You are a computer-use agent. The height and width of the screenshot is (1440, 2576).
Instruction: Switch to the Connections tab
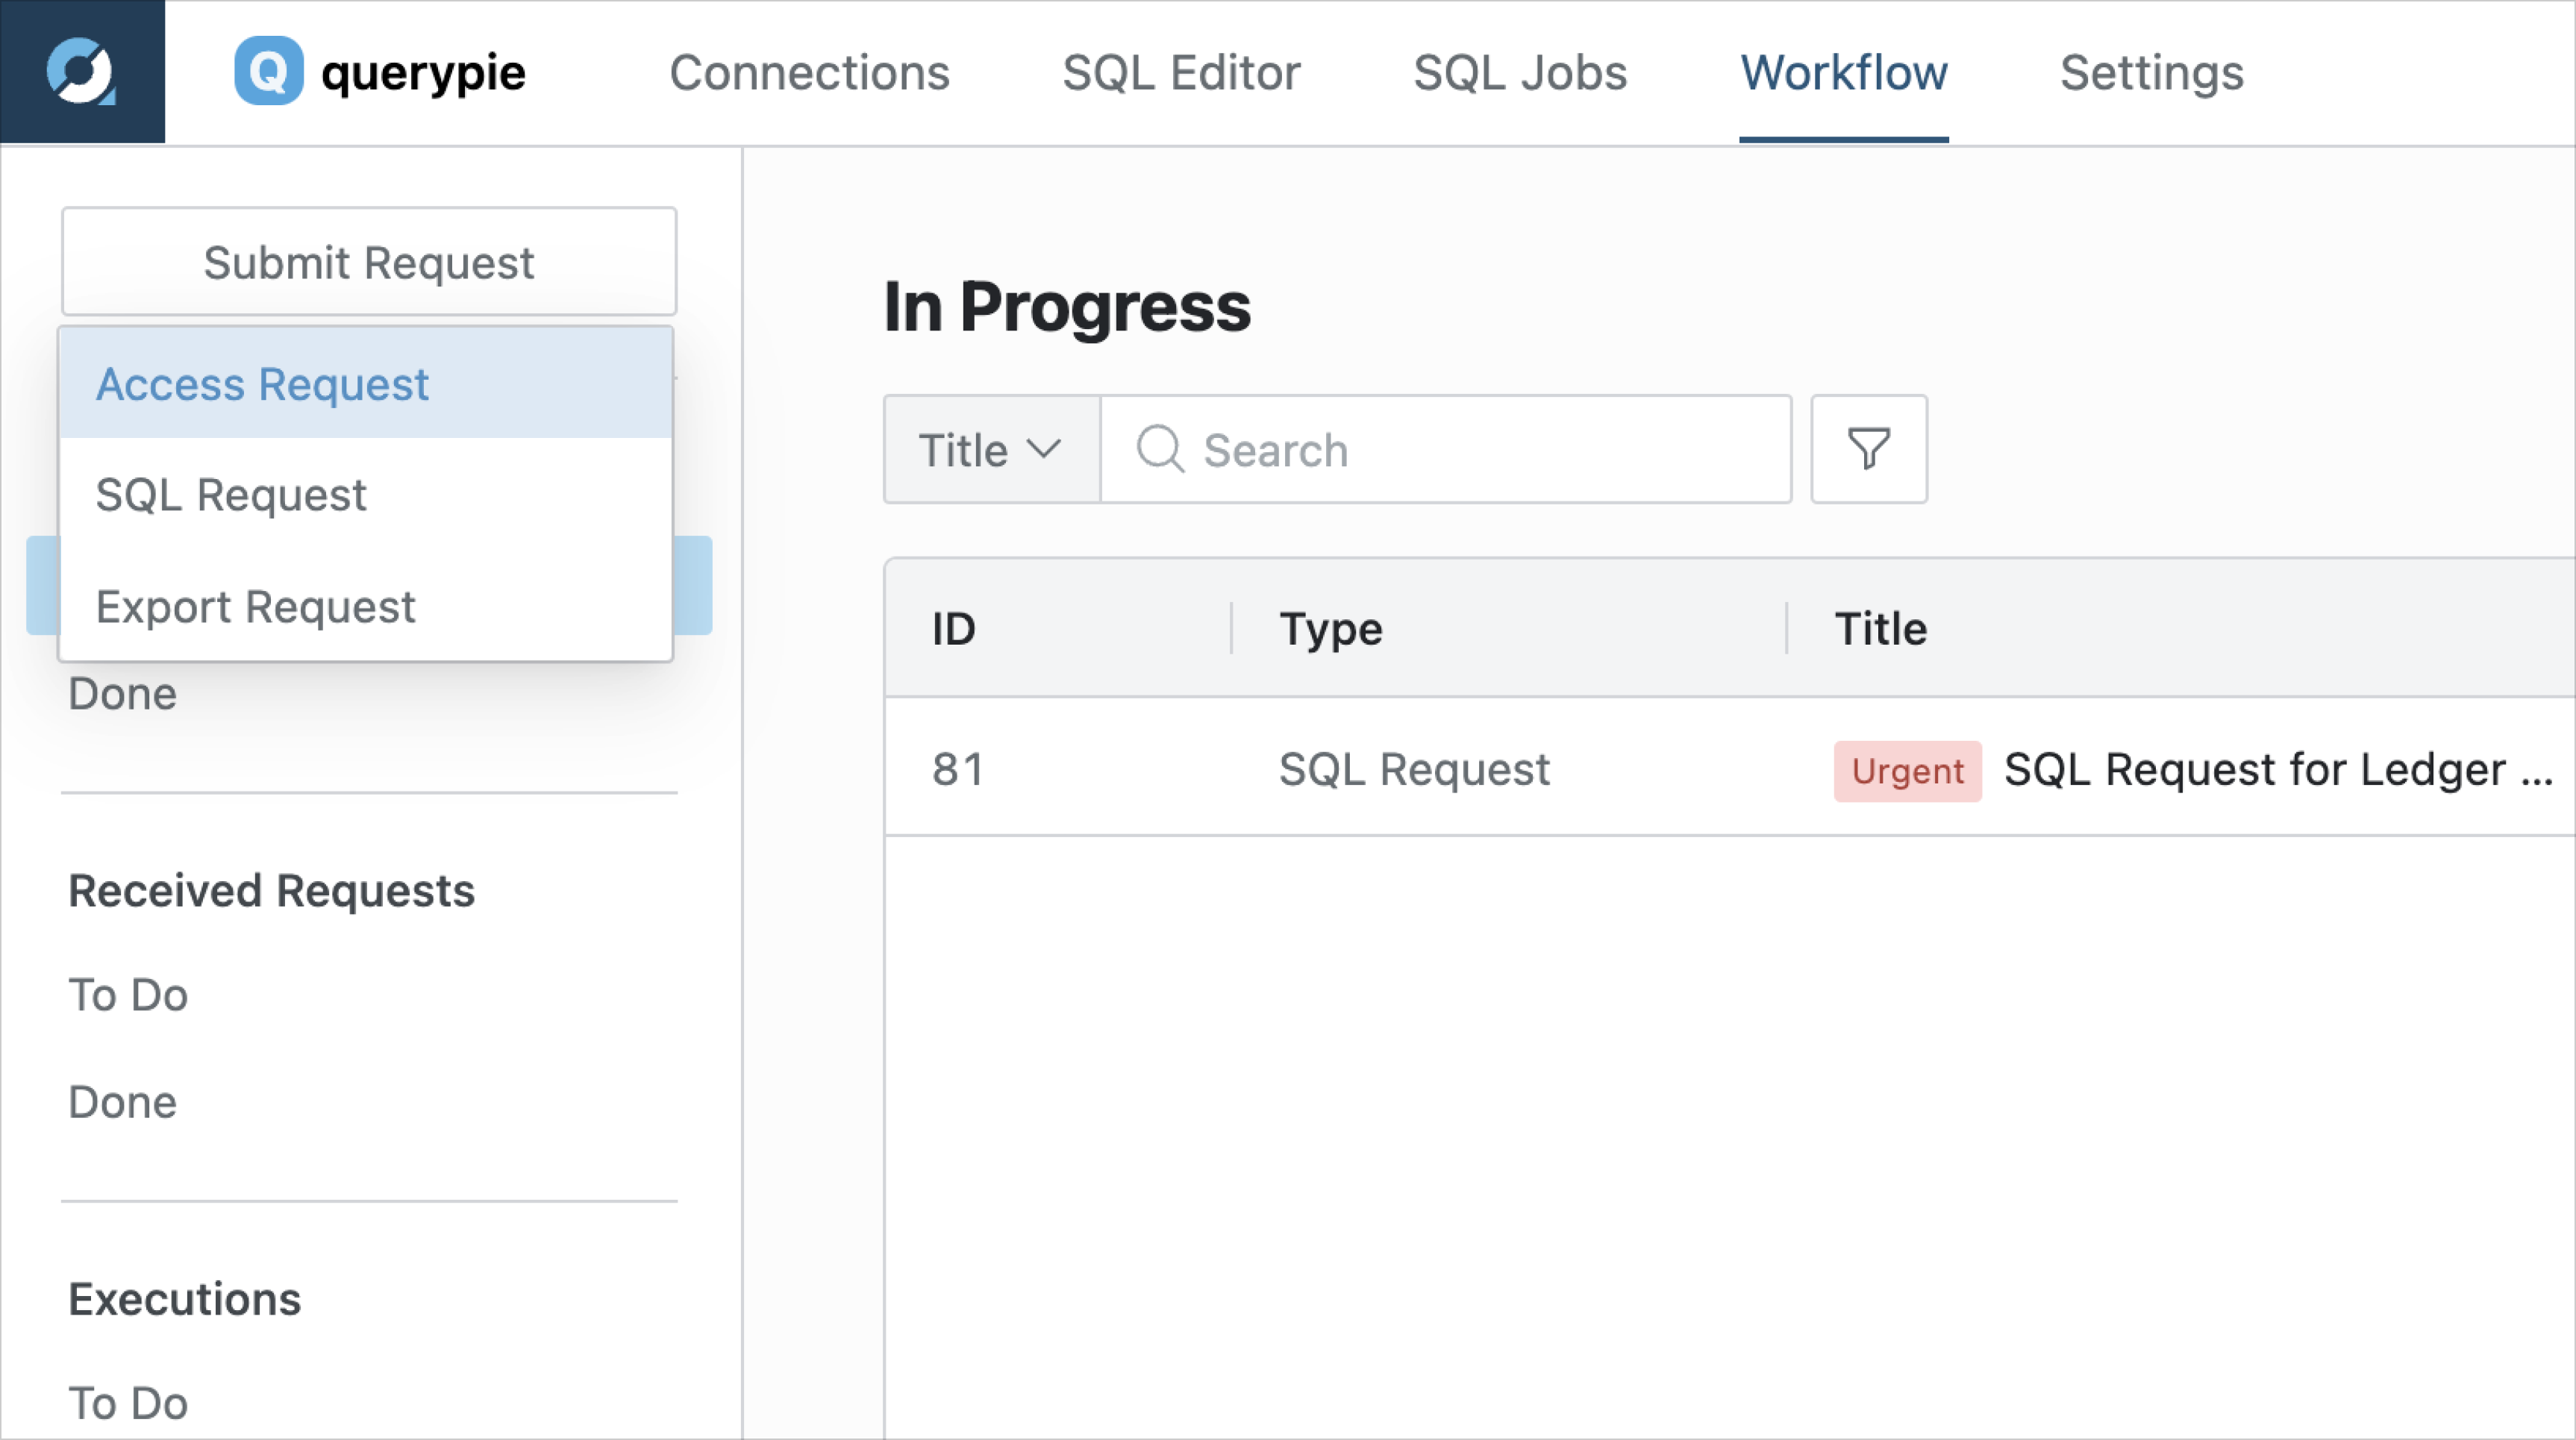(x=809, y=73)
